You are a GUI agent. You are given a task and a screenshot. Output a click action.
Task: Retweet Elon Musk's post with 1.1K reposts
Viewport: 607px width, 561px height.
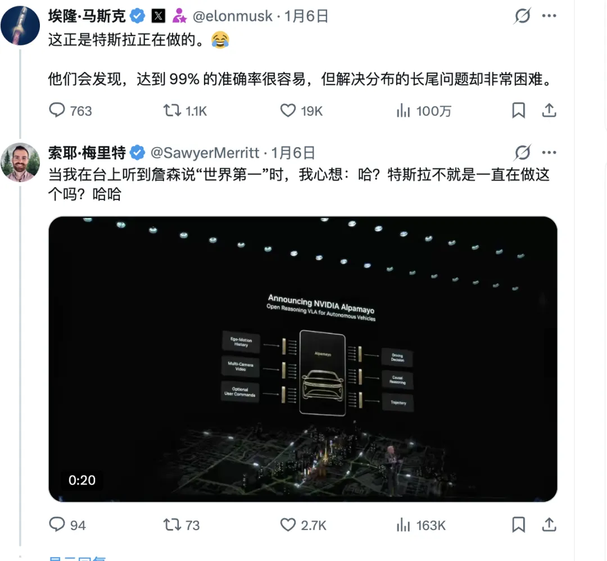tap(172, 110)
